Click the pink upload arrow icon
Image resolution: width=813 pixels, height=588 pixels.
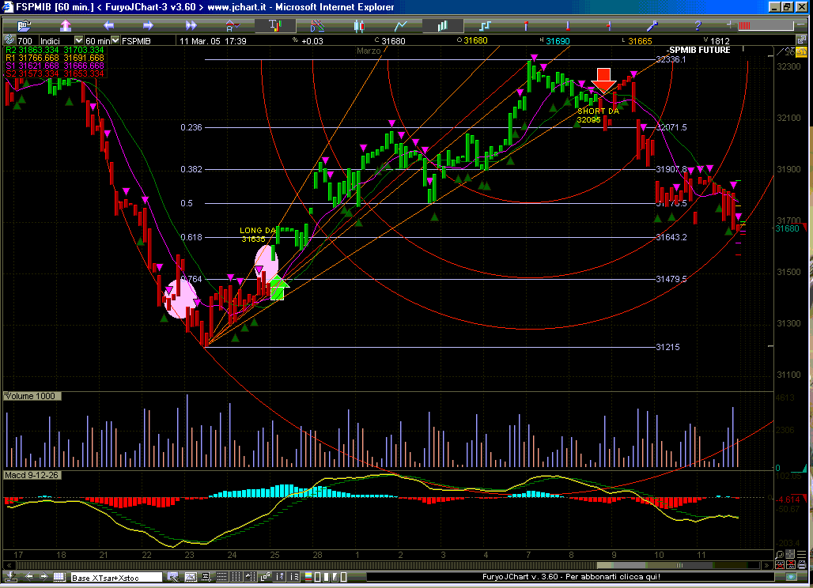66,26
